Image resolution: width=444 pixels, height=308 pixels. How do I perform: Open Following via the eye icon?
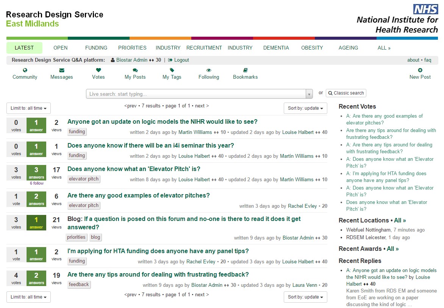point(209,70)
